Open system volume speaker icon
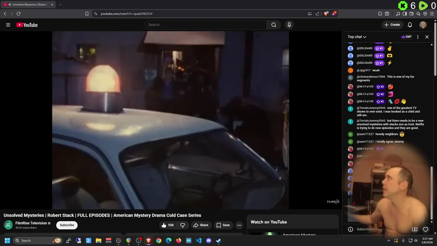Screen dimensions: 437x246 click(416, 241)
